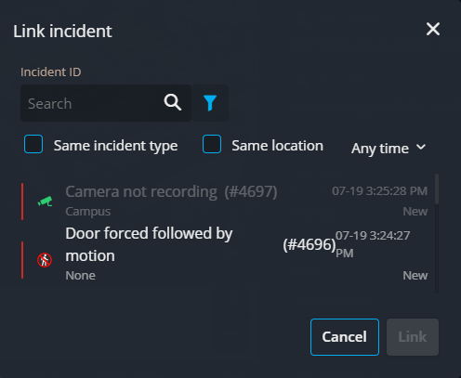Click the (#4697) incident number
This screenshot has height=378, width=461.
point(251,192)
